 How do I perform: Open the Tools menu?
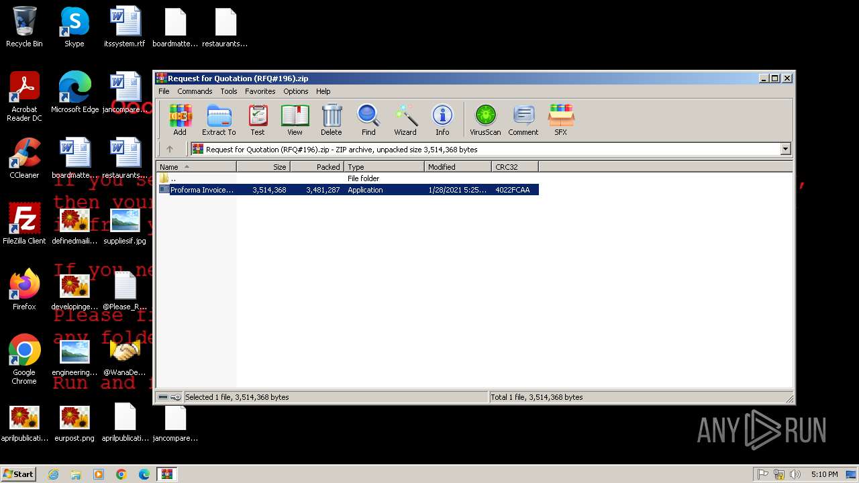[229, 91]
